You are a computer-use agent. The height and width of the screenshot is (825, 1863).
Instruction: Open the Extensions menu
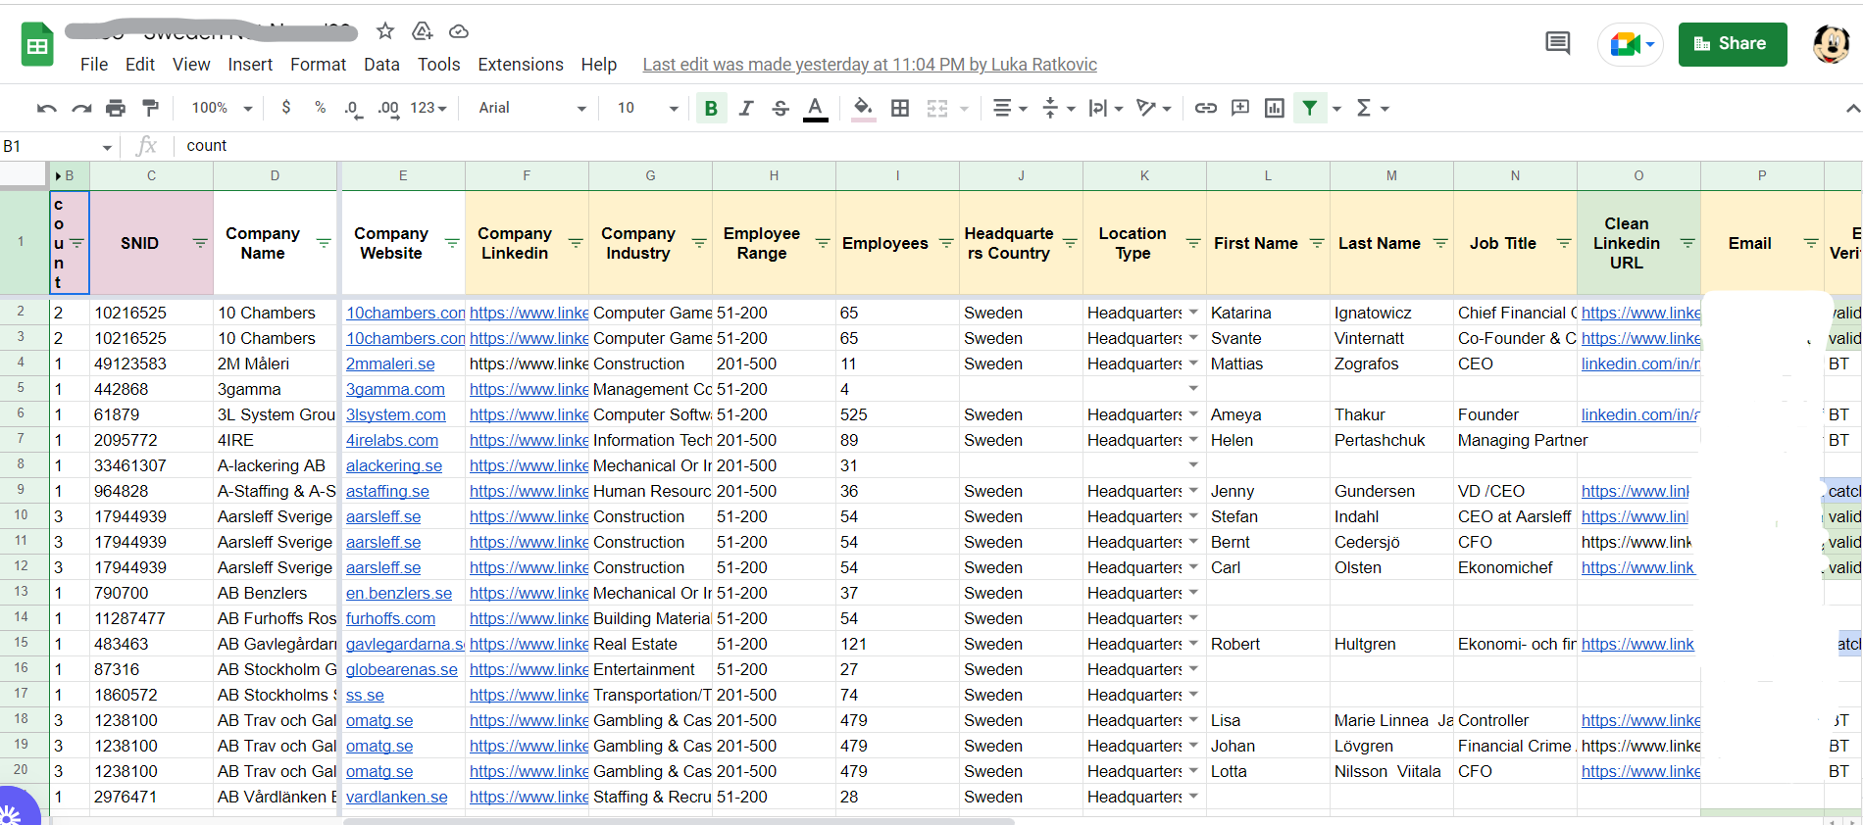[x=520, y=65]
